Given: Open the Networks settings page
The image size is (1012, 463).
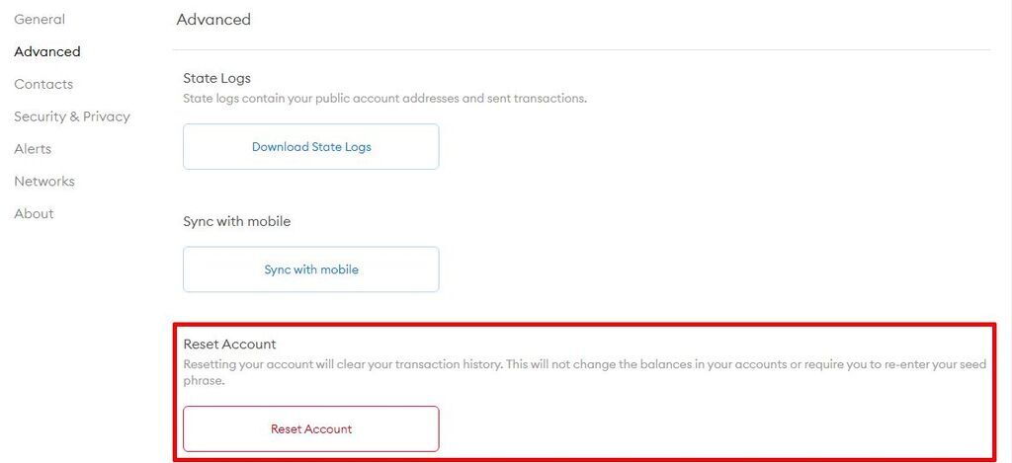Looking at the screenshot, I should point(44,182).
